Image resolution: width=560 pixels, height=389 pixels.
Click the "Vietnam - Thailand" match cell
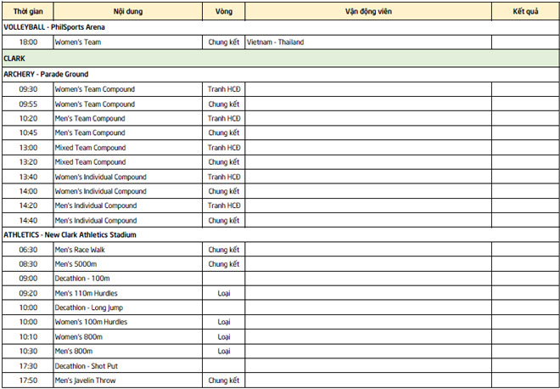[x=275, y=42]
